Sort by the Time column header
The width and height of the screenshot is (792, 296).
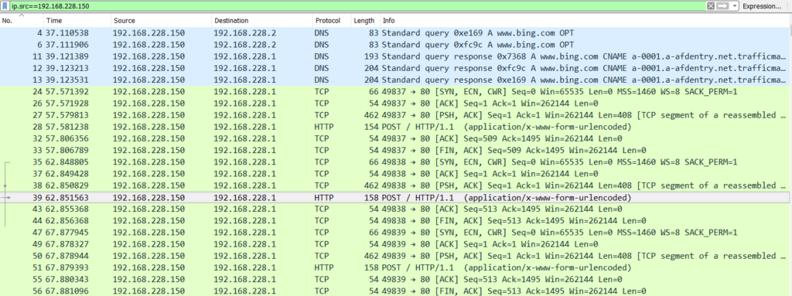click(77, 21)
